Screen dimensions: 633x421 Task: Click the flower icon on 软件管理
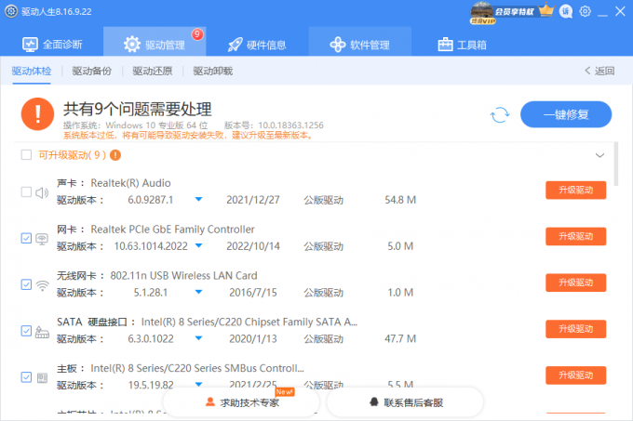pos(338,45)
